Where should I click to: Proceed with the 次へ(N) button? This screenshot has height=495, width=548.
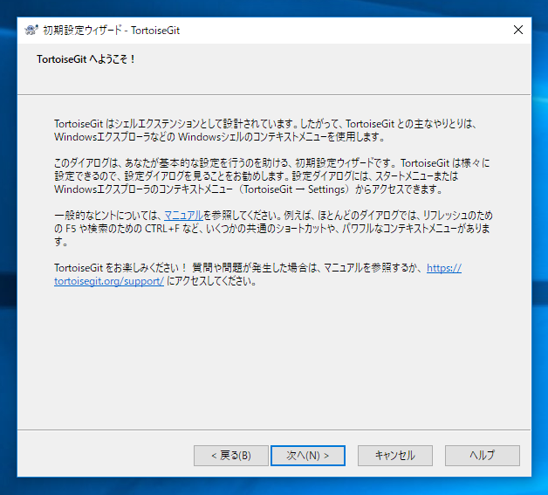click(x=308, y=456)
